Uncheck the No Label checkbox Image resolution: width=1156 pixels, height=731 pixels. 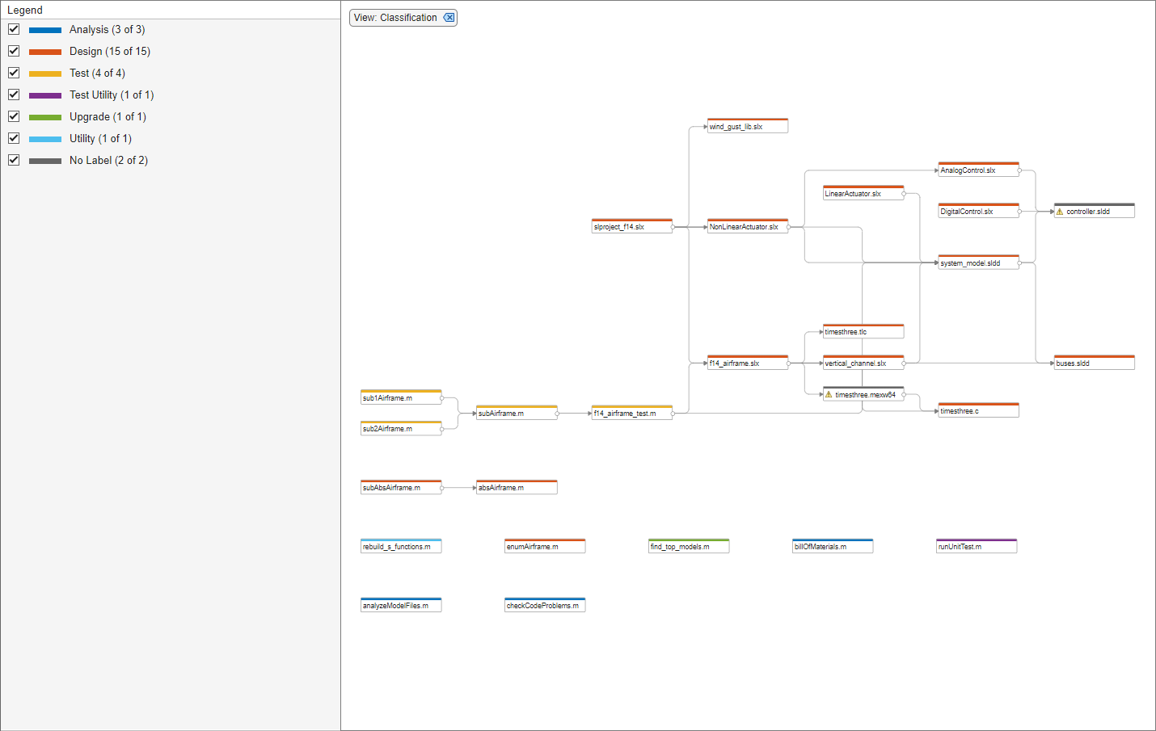click(13, 159)
